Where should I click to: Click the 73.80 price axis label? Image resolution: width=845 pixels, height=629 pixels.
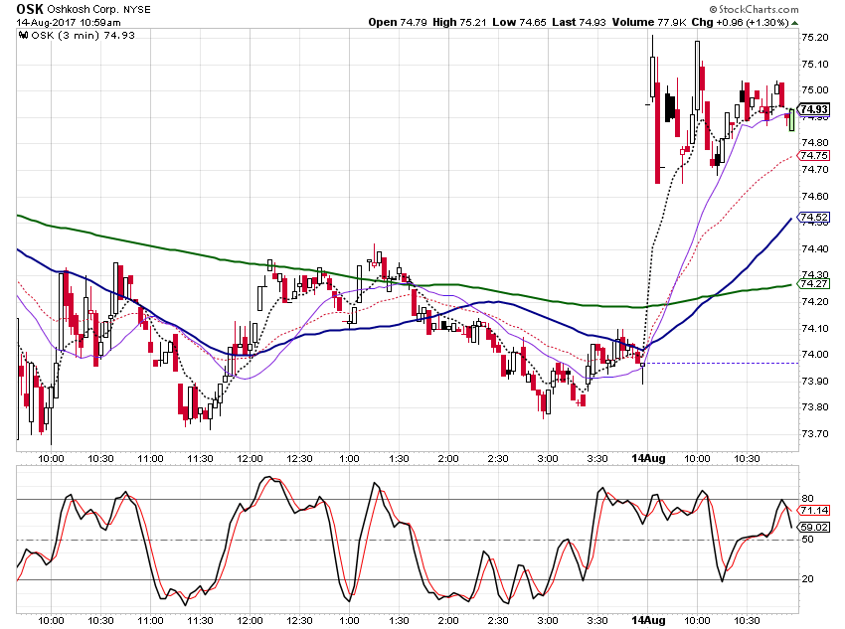(x=815, y=407)
